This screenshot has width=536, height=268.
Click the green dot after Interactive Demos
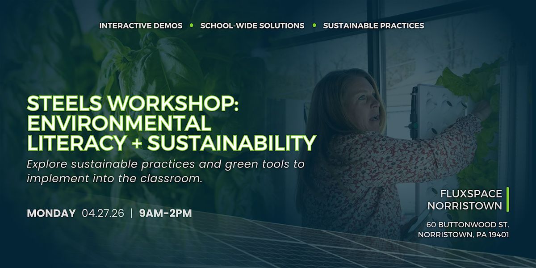[x=192, y=25]
